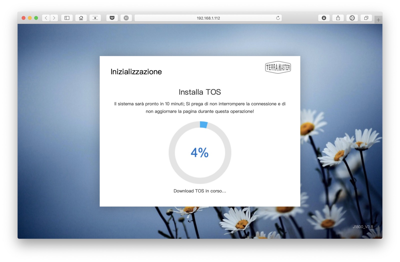Go back to the previous page
Screen dimensions: 400x262
46,18
